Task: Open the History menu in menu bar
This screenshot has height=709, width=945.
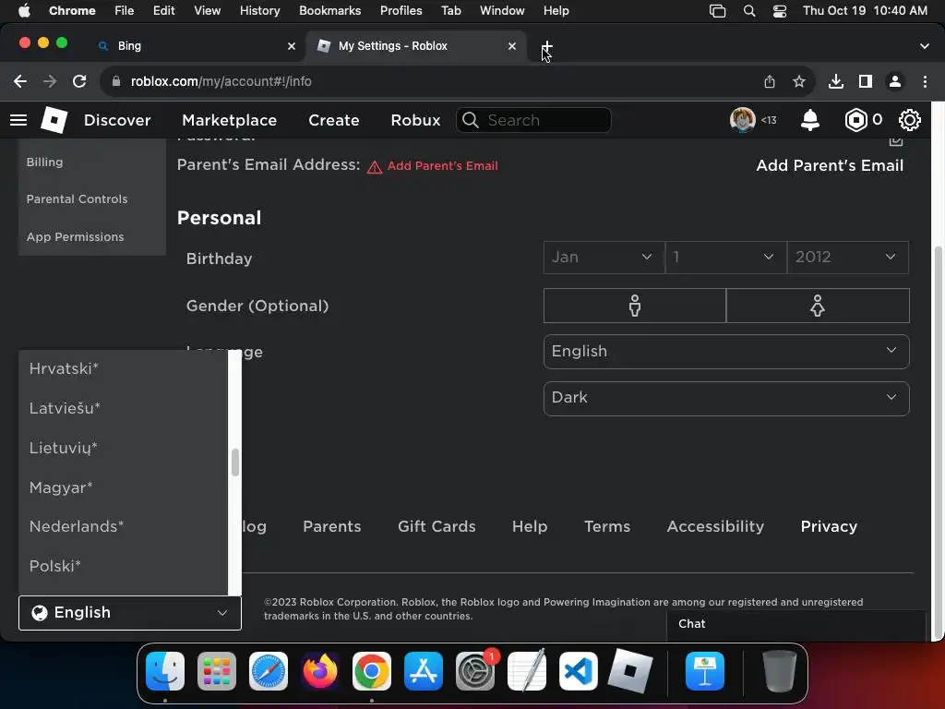Action: [x=259, y=11]
